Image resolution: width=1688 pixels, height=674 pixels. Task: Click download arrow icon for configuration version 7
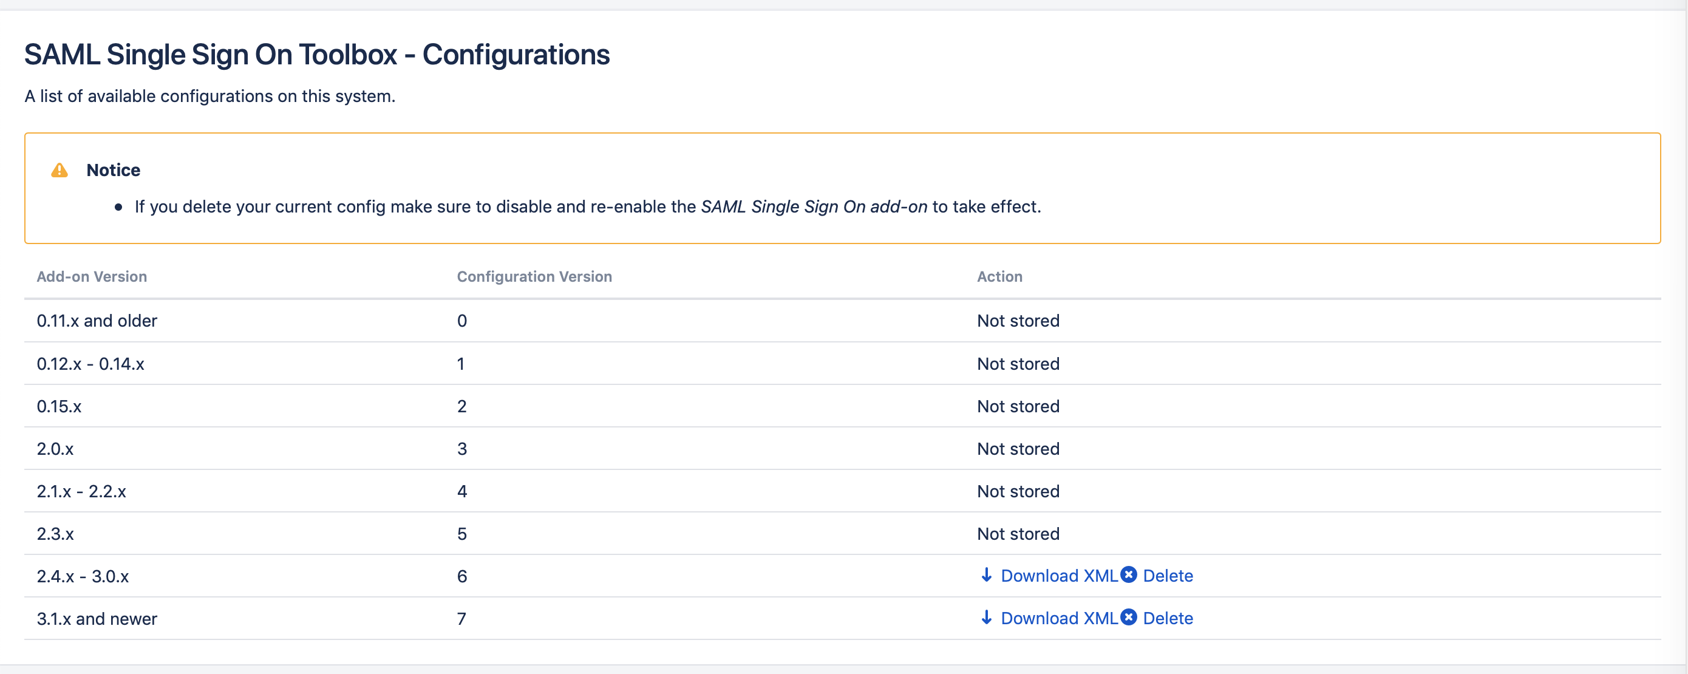pyautogui.click(x=986, y=618)
